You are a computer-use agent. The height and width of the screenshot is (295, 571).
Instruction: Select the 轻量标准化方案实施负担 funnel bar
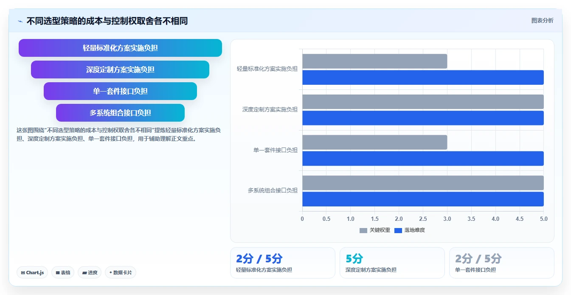120,48
